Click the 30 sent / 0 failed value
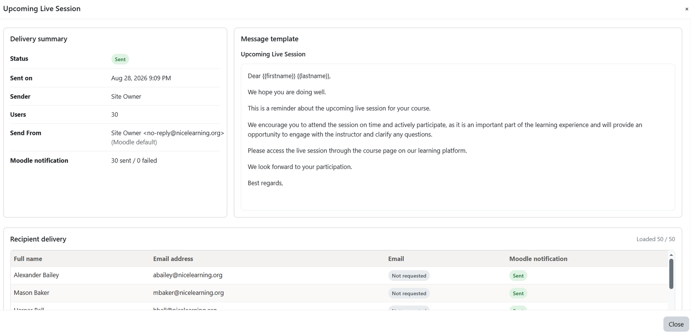 (x=134, y=160)
